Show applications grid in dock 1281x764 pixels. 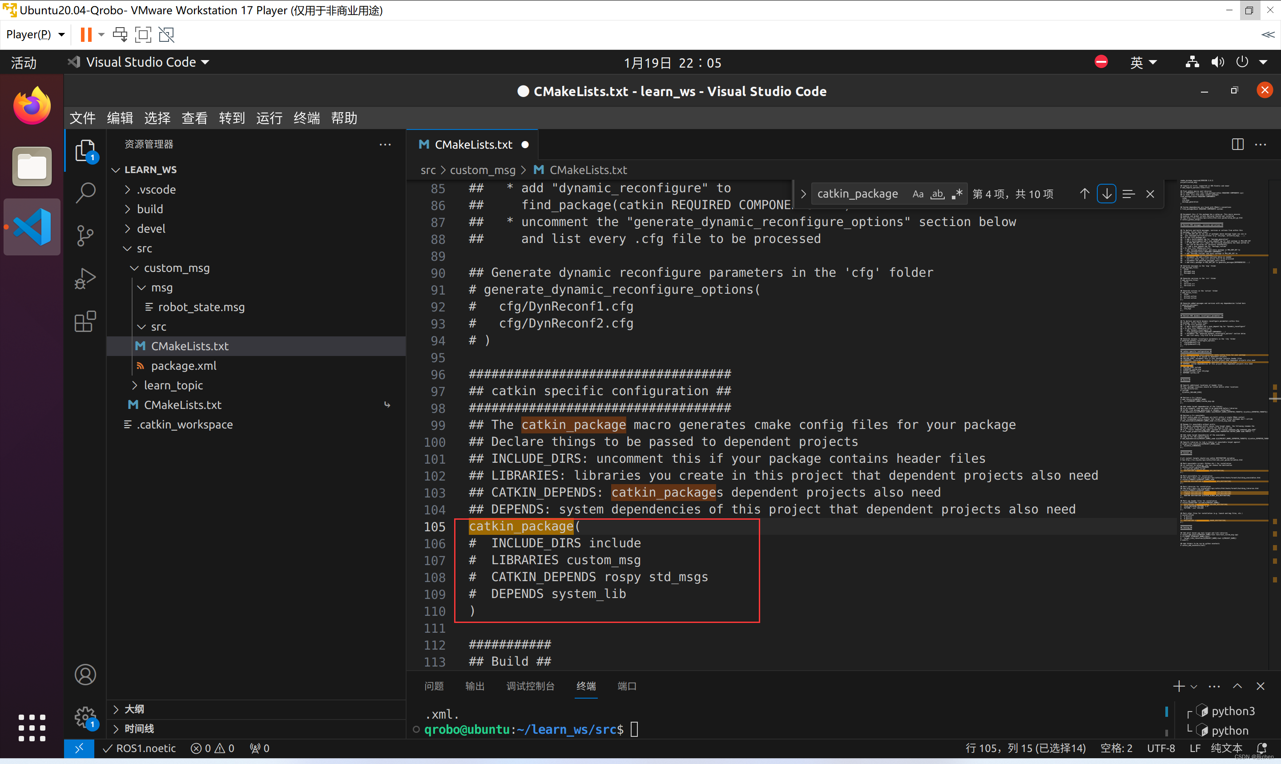[32, 728]
